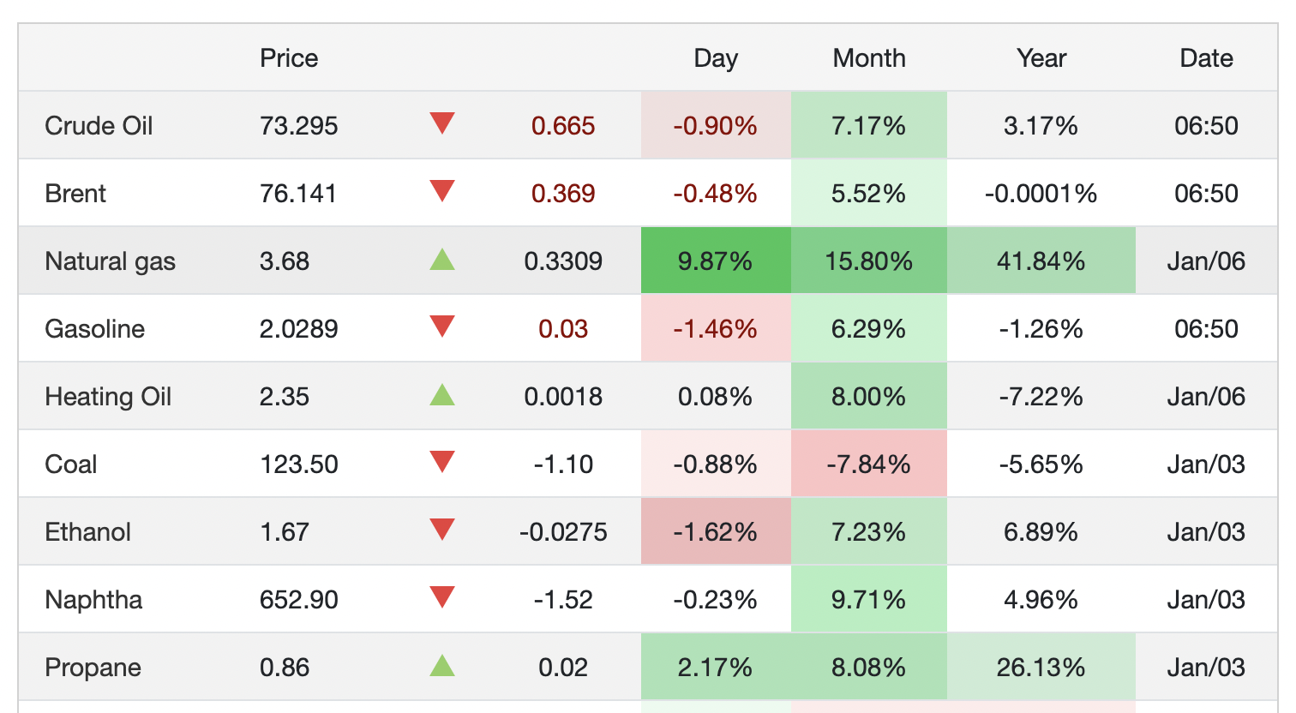The height and width of the screenshot is (713, 1296).
Task: Click Coal date Jan/03
Action: (x=1206, y=464)
